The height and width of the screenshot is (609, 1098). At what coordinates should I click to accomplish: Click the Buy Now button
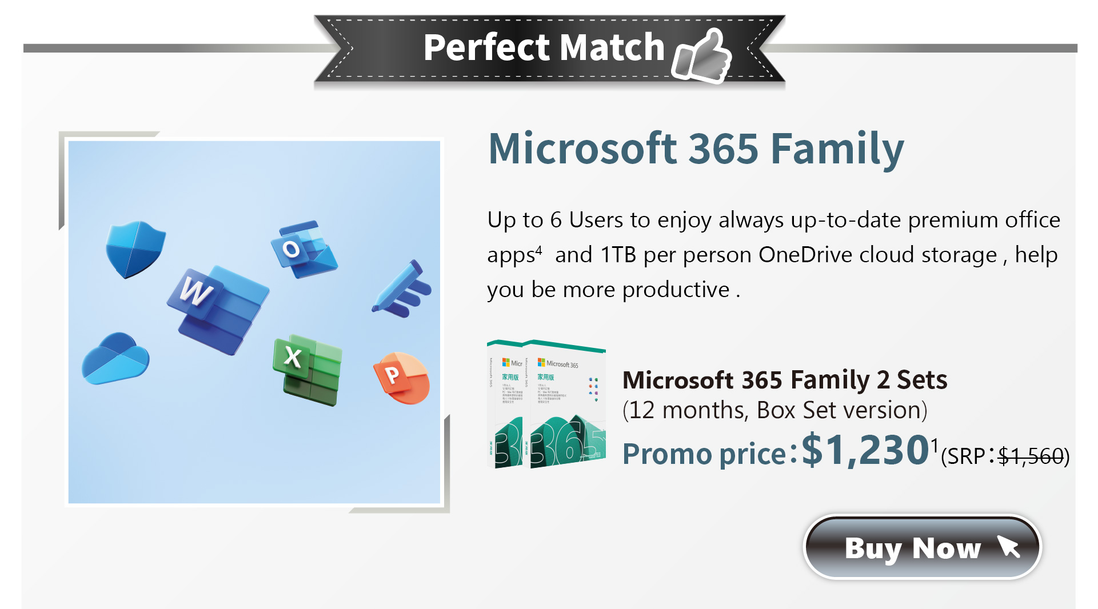pos(922,547)
